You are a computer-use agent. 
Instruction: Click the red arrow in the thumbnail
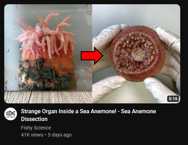(x=92, y=56)
